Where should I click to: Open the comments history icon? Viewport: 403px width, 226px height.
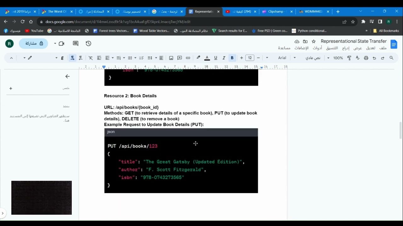(x=76, y=44)
